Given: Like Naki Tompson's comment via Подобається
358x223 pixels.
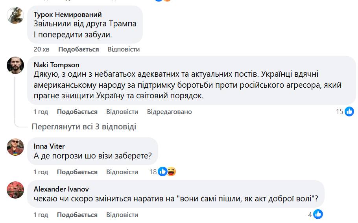Looking at the screenshot, I should click(x=77, y=112).
